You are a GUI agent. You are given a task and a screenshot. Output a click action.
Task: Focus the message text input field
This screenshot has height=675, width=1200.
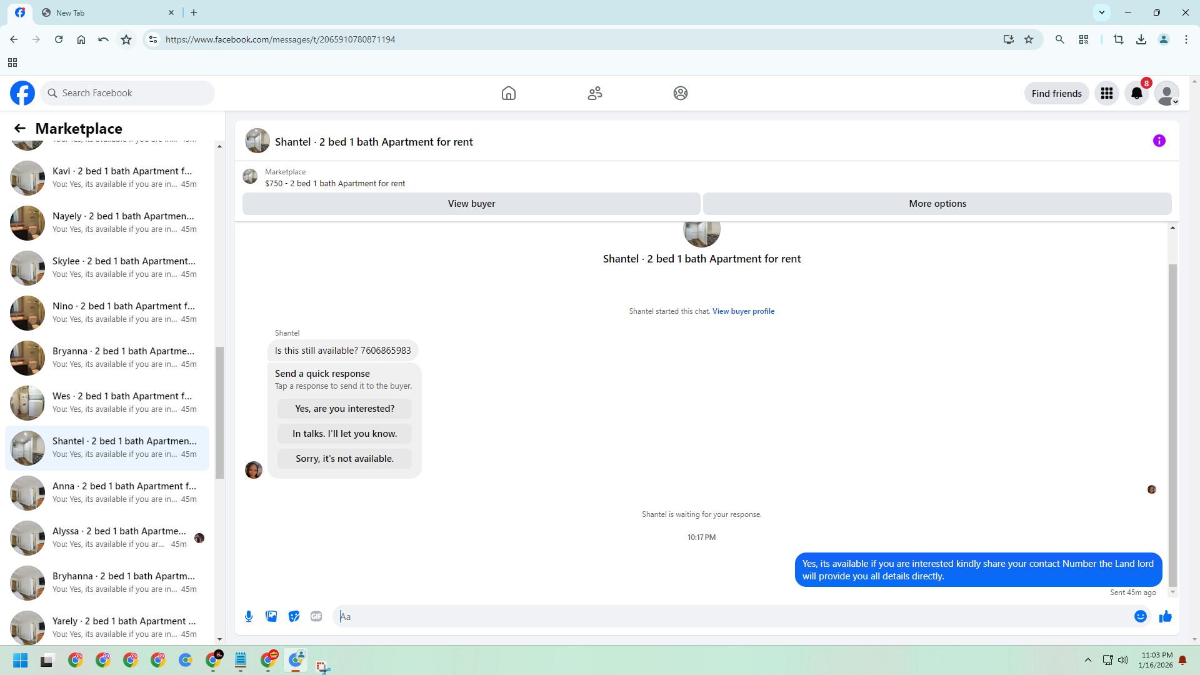[731, 616]
